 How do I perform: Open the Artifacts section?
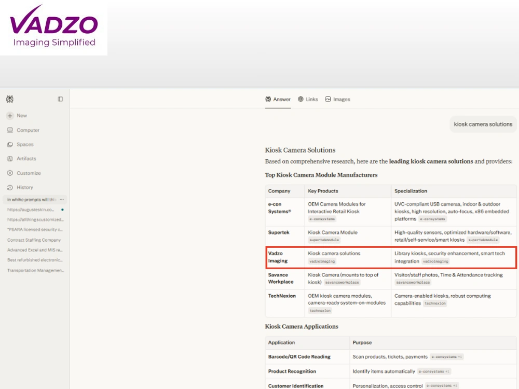pyautogui.click(x=21, y=158)
